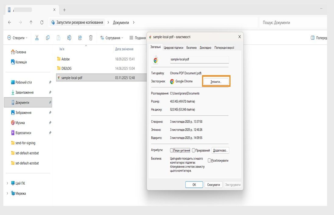Screen dimensions: 334x215
Task: Click the chevron after Документи in path
Action: pos(134,22)
